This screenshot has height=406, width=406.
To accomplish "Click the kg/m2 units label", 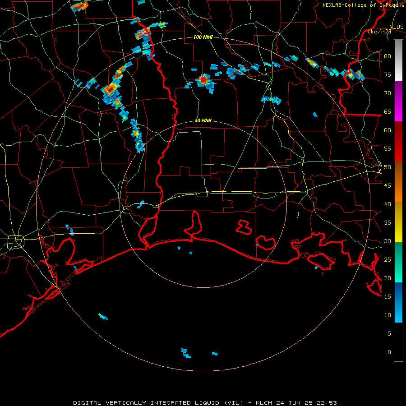I will pyautogui.click(x=379, y=32).
